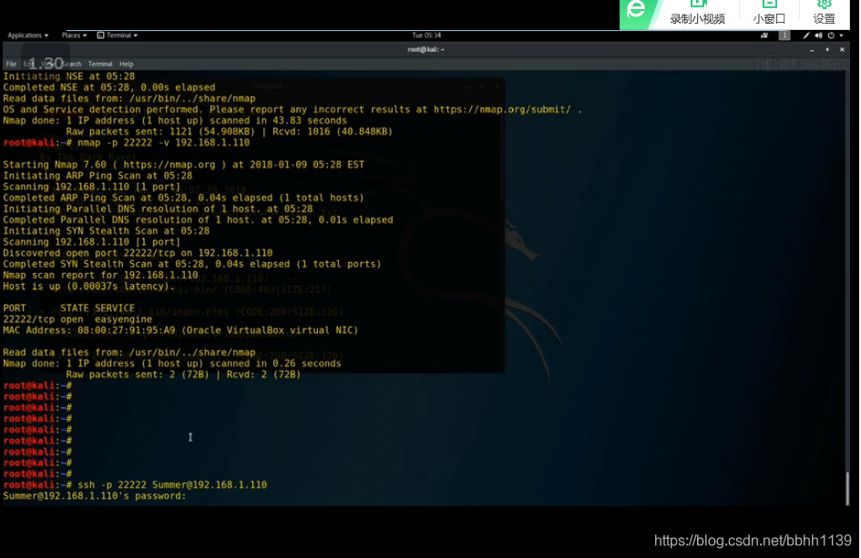Click 'scanned in 0.26 seconds' line
This screenshot has height=558, width=861.
click(172, 364)
